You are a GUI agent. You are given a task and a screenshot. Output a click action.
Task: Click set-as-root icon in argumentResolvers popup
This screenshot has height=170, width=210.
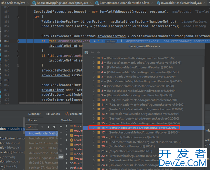point(86,52)
